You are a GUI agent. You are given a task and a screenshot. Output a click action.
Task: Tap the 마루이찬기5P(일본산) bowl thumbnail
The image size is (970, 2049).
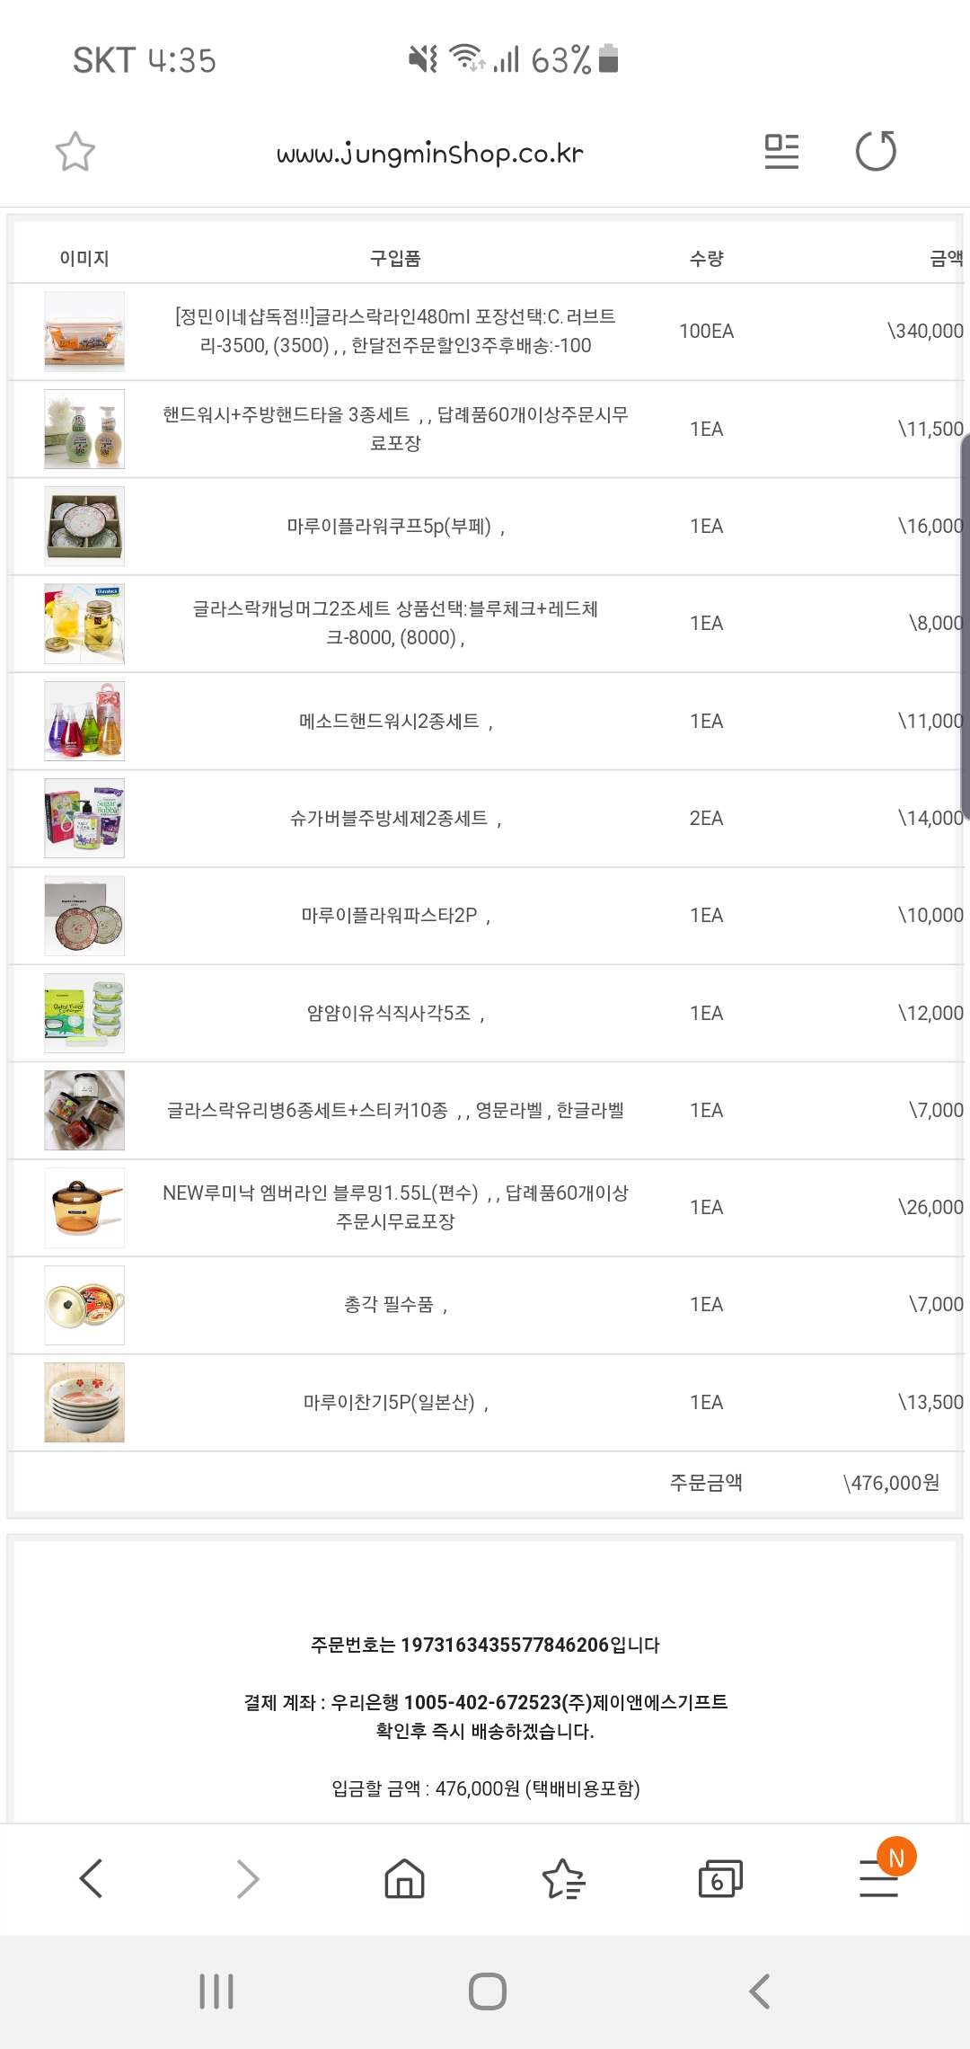pyautogui.click(x=84, y=1402)
